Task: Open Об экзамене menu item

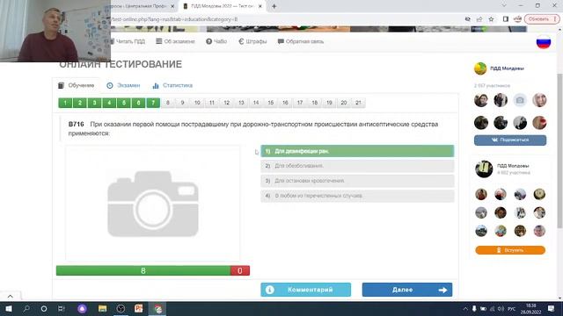Action: pyautogui.click(x=175, y=41)
